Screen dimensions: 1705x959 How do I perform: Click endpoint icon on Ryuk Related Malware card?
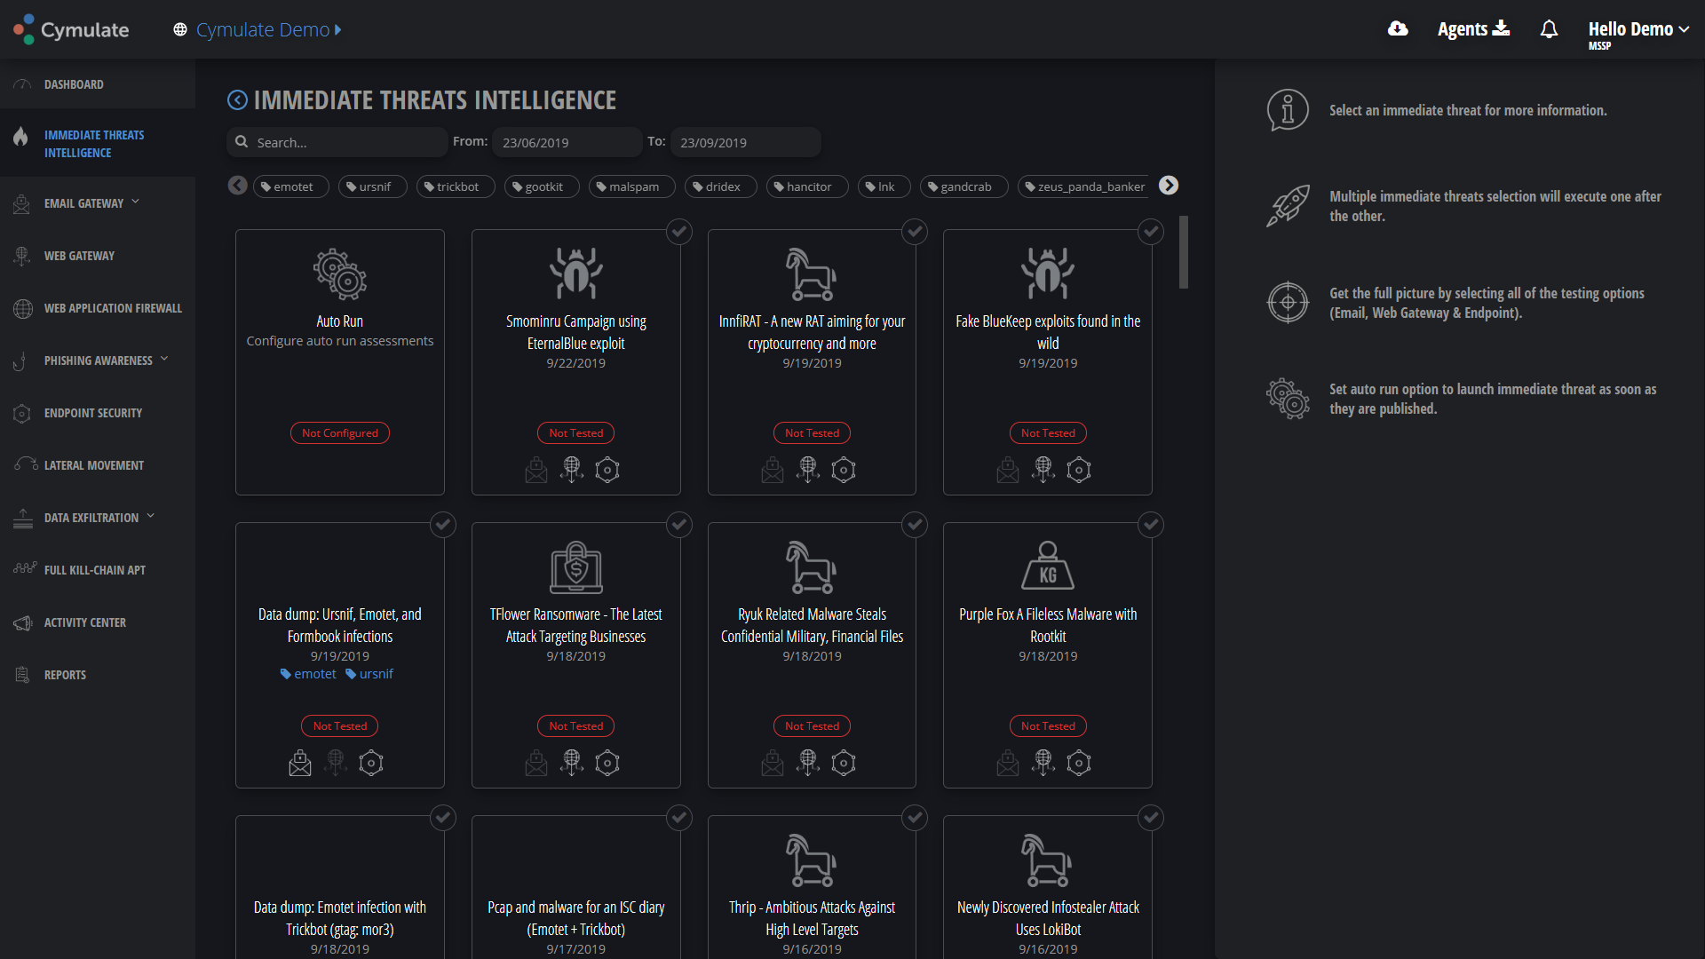pyautogui.click(x=844, y=763)
